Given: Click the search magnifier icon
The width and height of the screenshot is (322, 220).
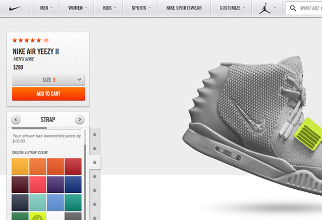Looking at the screenshot, I should (x=293, y=8).
